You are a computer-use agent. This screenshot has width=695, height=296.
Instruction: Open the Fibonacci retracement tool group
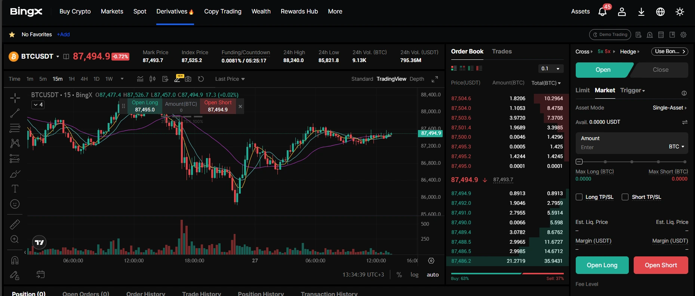tap(15, 128)
